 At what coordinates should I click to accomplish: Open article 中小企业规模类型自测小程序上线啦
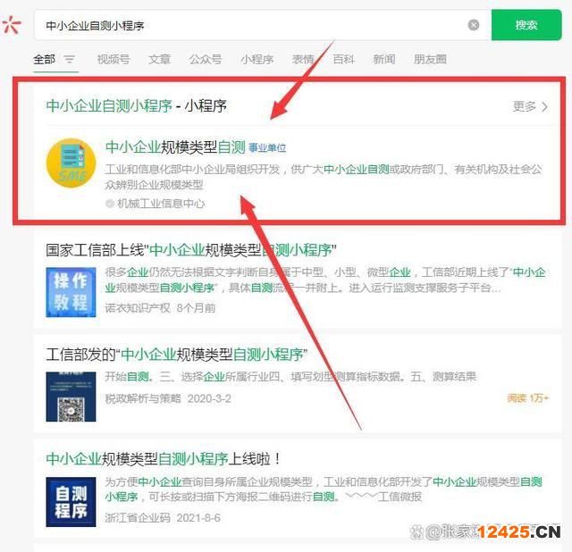[163, 459]
